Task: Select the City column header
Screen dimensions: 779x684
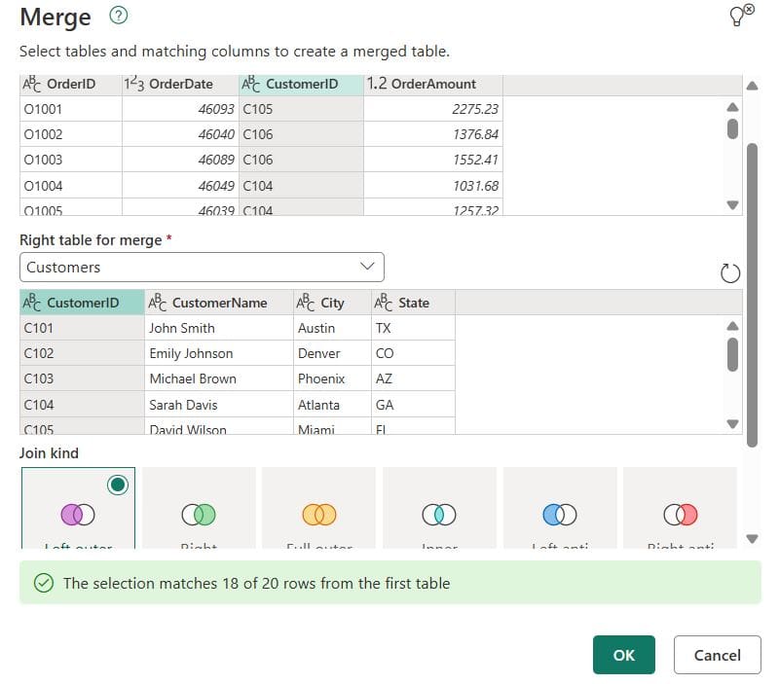Action: pos(332,303)
